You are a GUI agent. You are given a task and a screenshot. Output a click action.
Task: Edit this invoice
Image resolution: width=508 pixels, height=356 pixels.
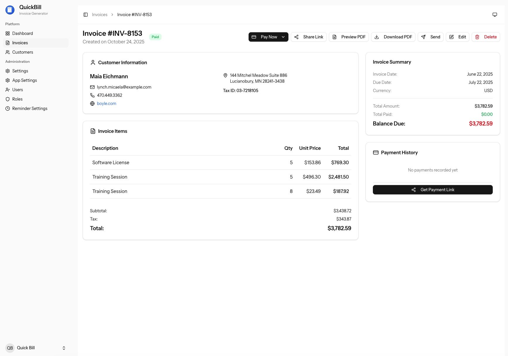457,37
